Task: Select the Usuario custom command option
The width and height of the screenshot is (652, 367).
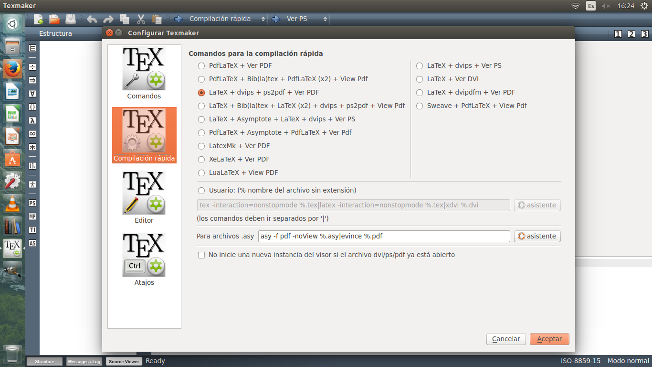Action: coord(277,190)
